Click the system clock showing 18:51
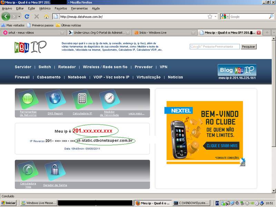The image size is (276, 207). point(269,203)
